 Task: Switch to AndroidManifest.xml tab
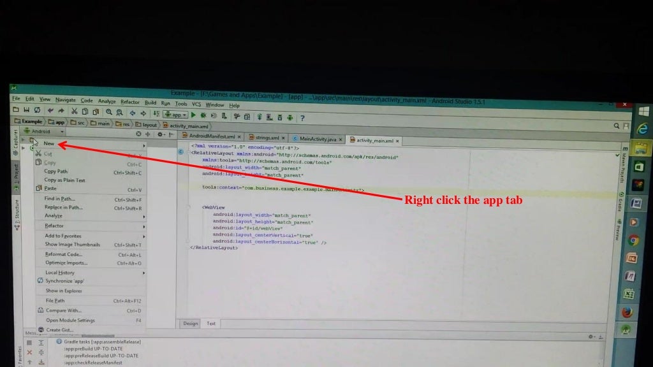click(x=212, y=136)
